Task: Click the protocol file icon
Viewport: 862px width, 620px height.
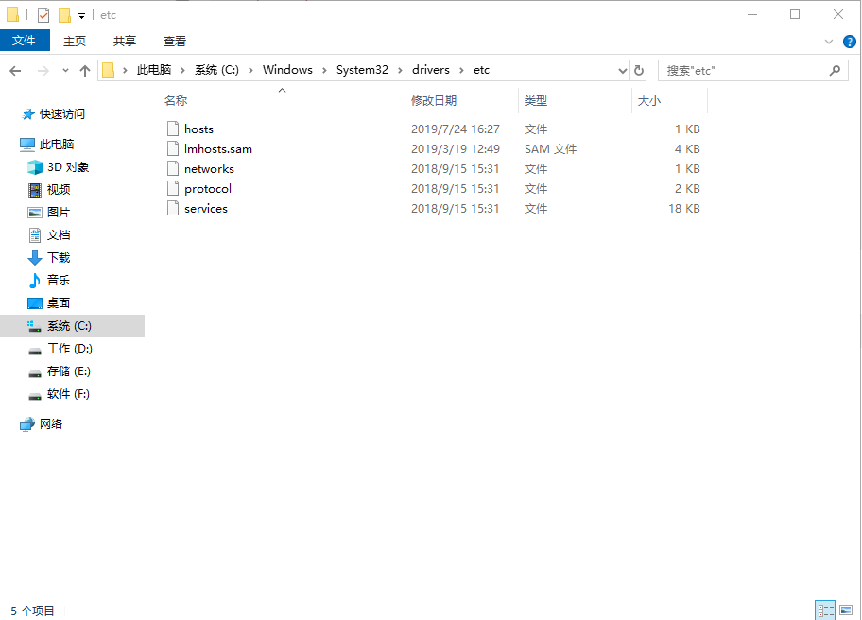Action: coord(173,188)
